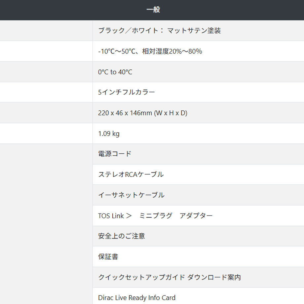The width and height of the screenshot is (304, 304).
Task: Select the TOS Link ミニプラグ アダプター row
Action: pyautogui.click(x=198, y=215)
